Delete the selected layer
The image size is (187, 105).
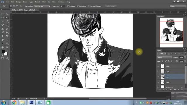tap(182, 90)
